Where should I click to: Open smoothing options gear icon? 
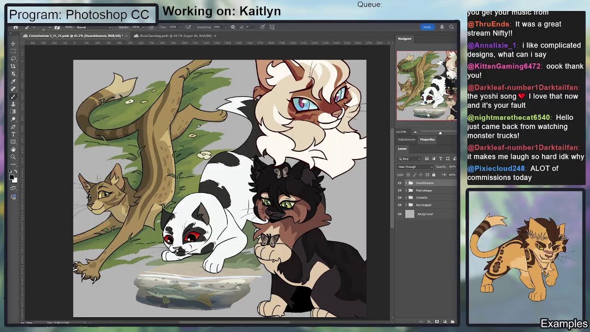(x=233, y=27)
